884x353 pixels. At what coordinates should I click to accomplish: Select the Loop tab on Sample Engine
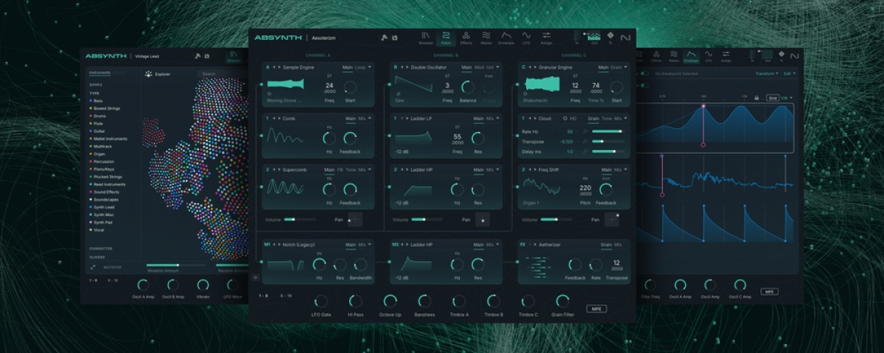click(360, 67)
